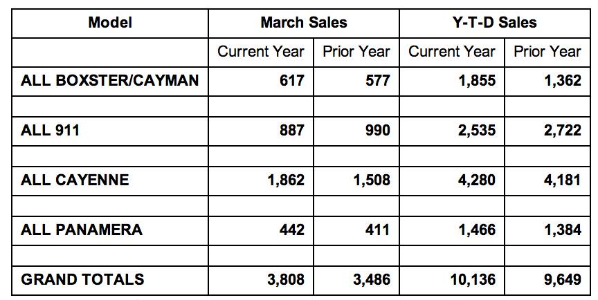
Task: Select the Y-T-D Sales header cell
Action: point(494,22)
